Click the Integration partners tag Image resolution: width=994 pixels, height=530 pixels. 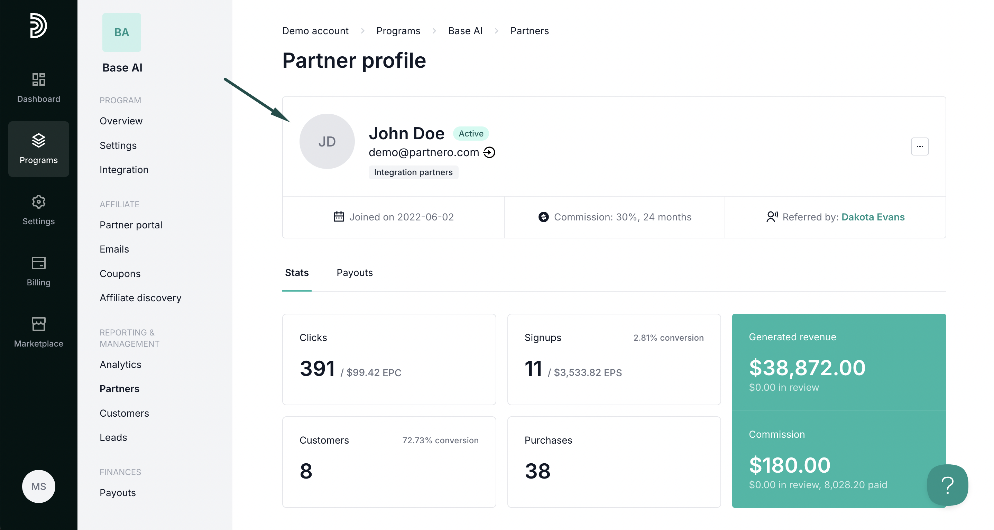click(413, 172)
